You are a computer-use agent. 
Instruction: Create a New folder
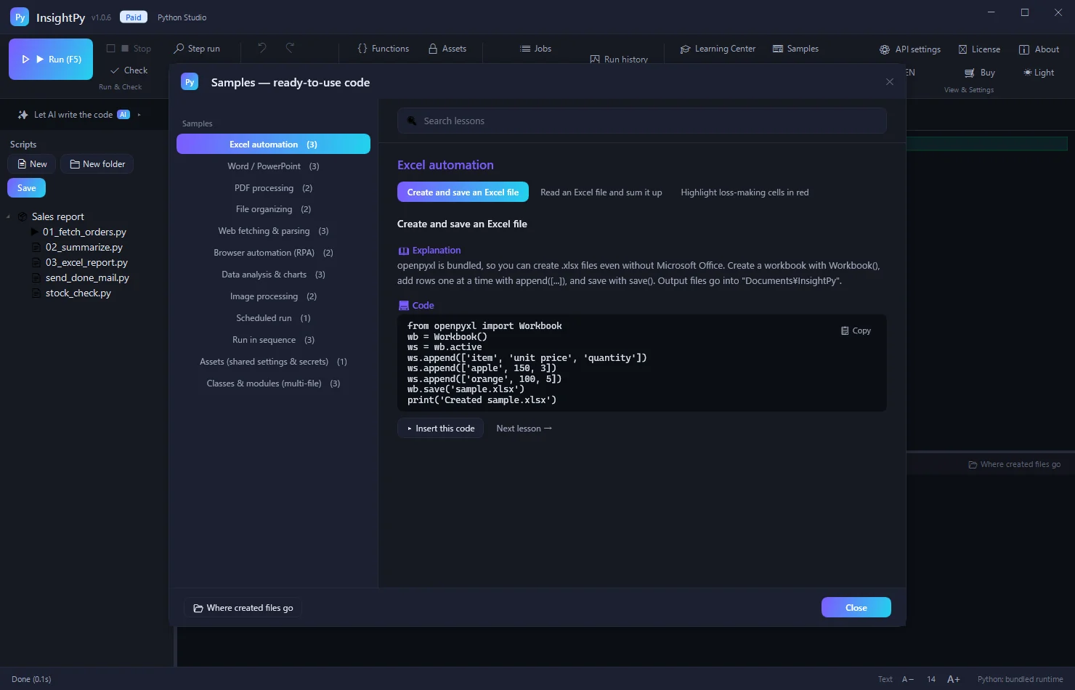[x=97, y=164]
